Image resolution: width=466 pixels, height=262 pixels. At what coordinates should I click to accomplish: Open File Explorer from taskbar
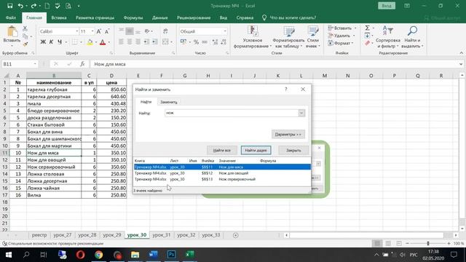pyautogui.click(x=135, y=255)
